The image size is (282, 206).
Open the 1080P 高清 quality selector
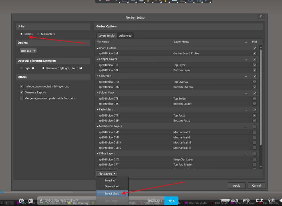pos(229,200)
